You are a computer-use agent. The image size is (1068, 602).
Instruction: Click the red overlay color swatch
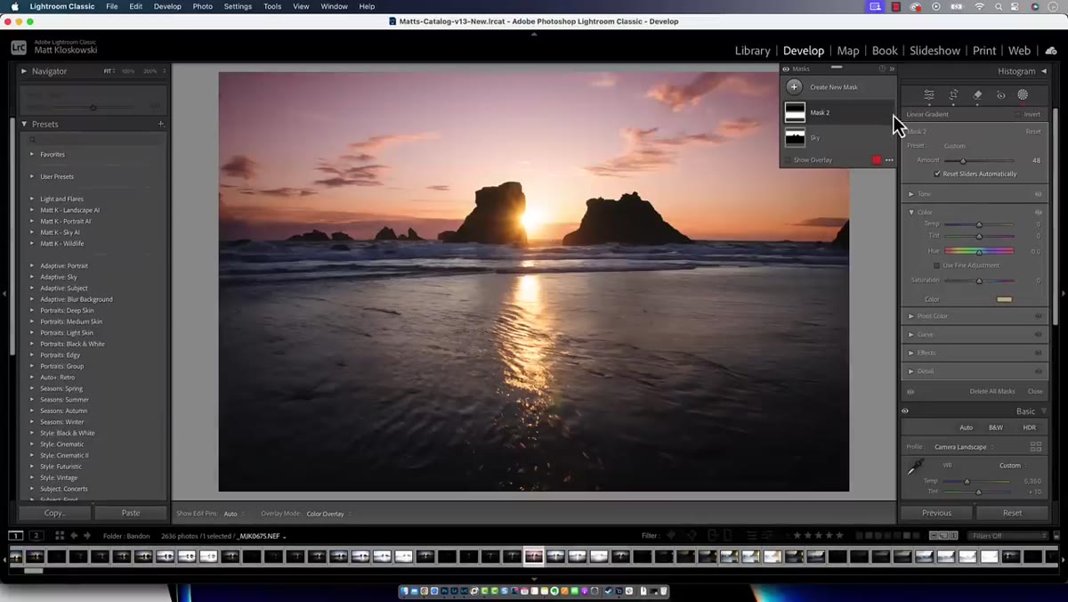[x=877, y=160]
